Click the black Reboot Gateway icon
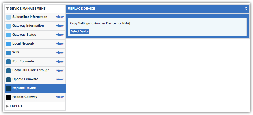 click(x=8, y=97)
